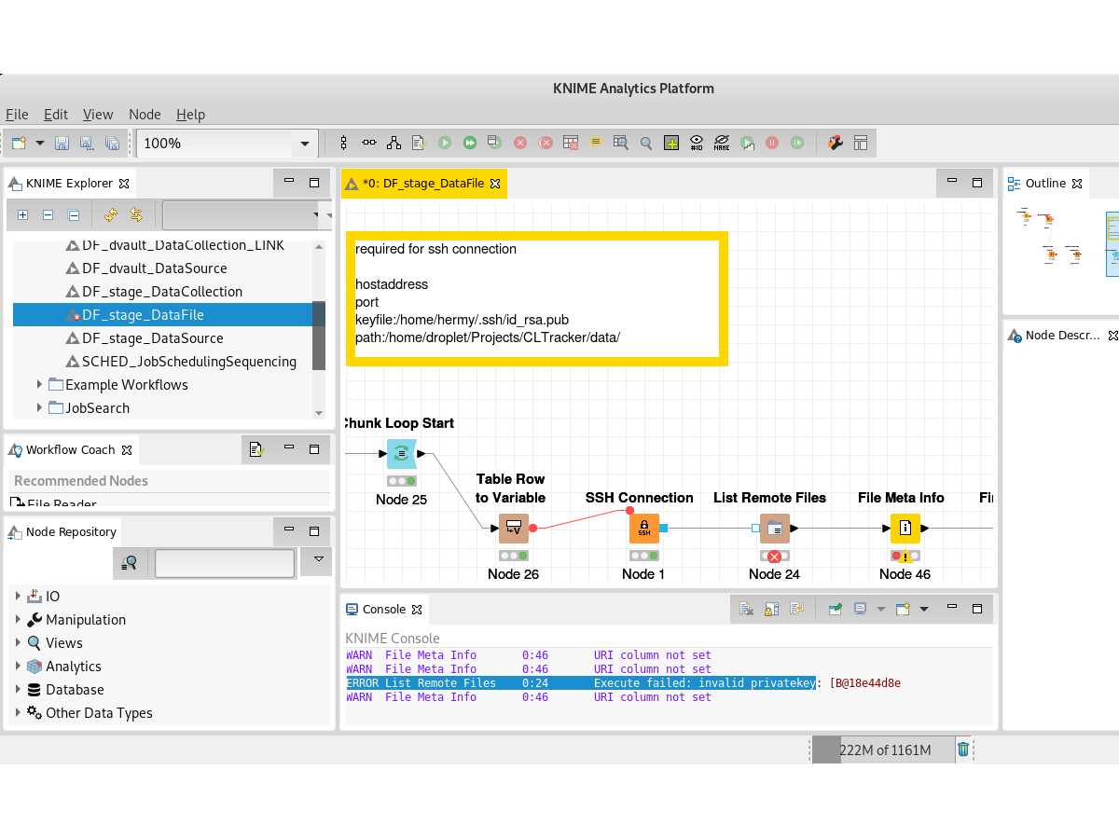Expand the Example Workflows folder
1119x839 pixels.
[x=39, y=384]
